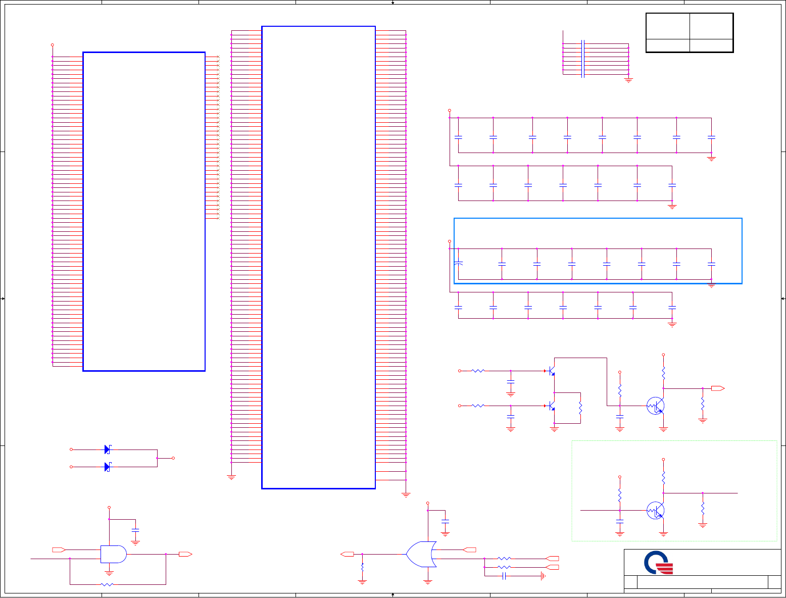Select the smaller blue IC block on the left
The image size is (786, 598).
(x=144, y=212)
